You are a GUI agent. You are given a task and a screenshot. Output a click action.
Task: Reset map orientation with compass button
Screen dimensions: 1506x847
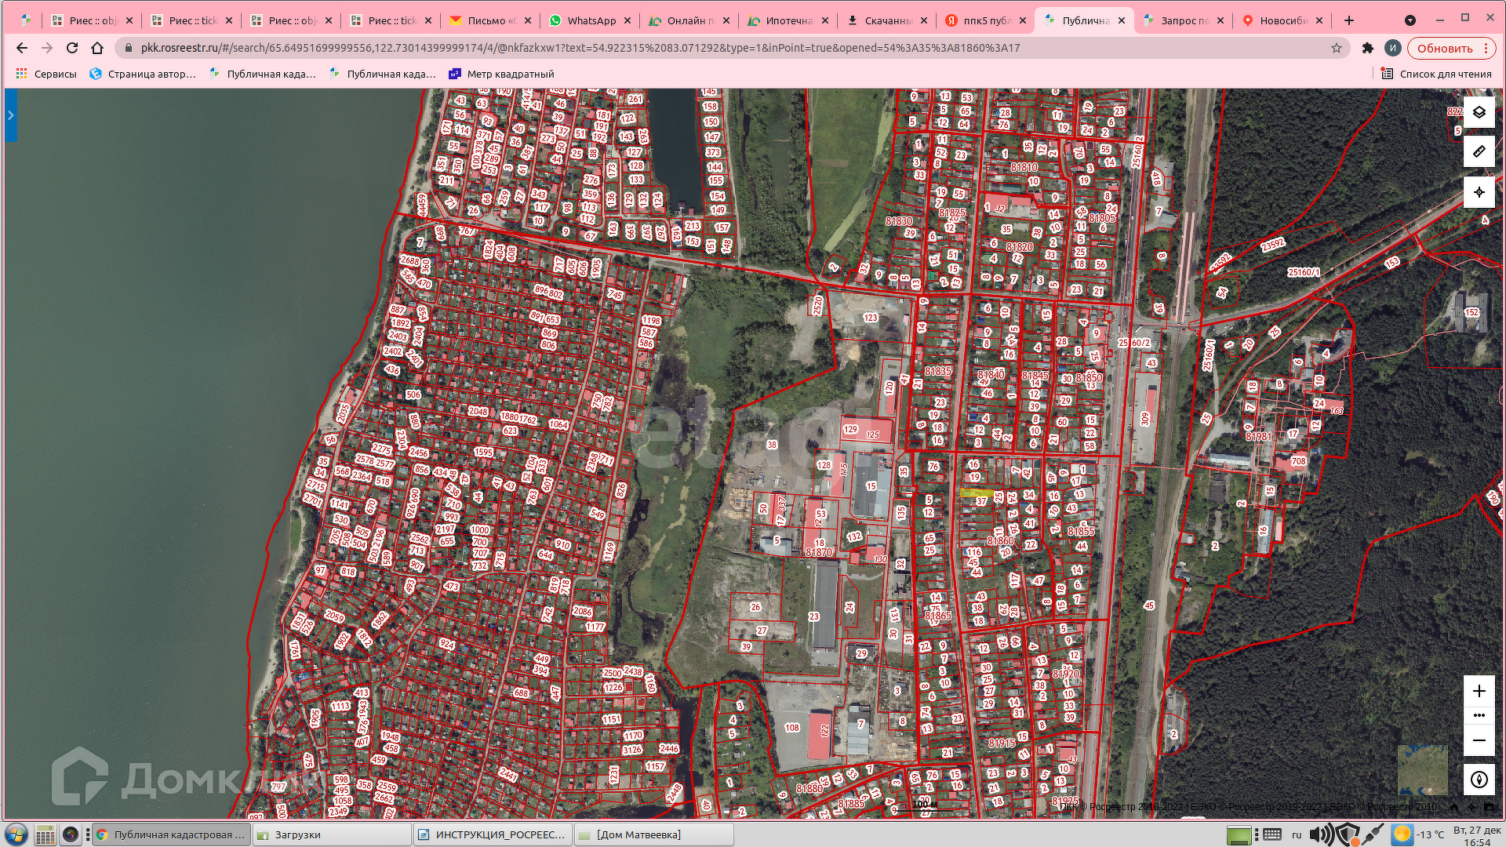[x=1479, y=780]
